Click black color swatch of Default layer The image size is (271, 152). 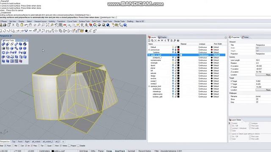pyautogui.click(x=178, y=47)
